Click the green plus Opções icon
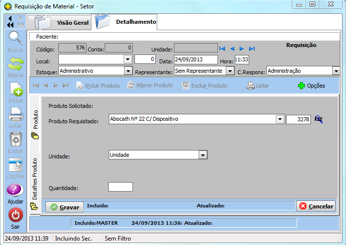346x245 pixels. point(302,86)
